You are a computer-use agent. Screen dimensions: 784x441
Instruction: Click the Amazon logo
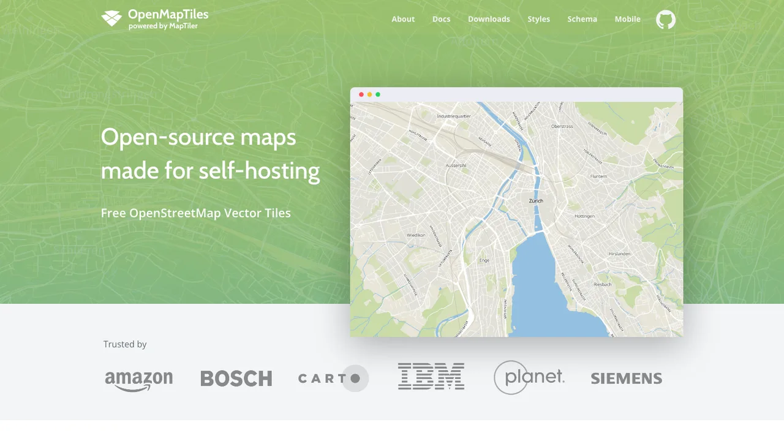click(139, 380)
